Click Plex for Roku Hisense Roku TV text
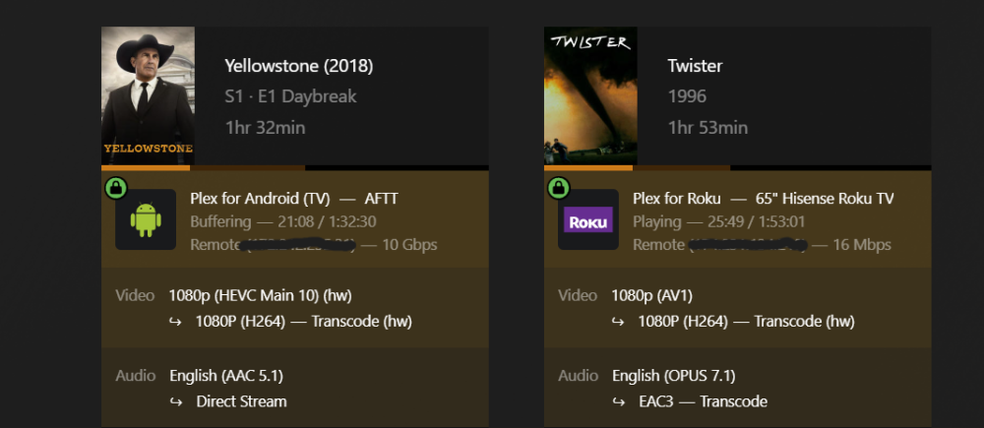Image resolution: width=984 pixels, height=428 pixels. 764,199
